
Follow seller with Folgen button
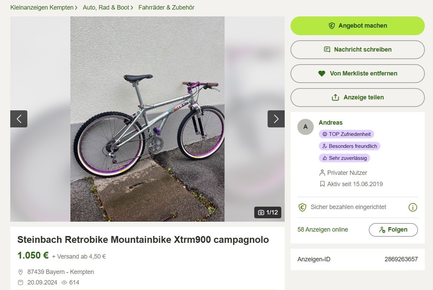pos(393,230)
